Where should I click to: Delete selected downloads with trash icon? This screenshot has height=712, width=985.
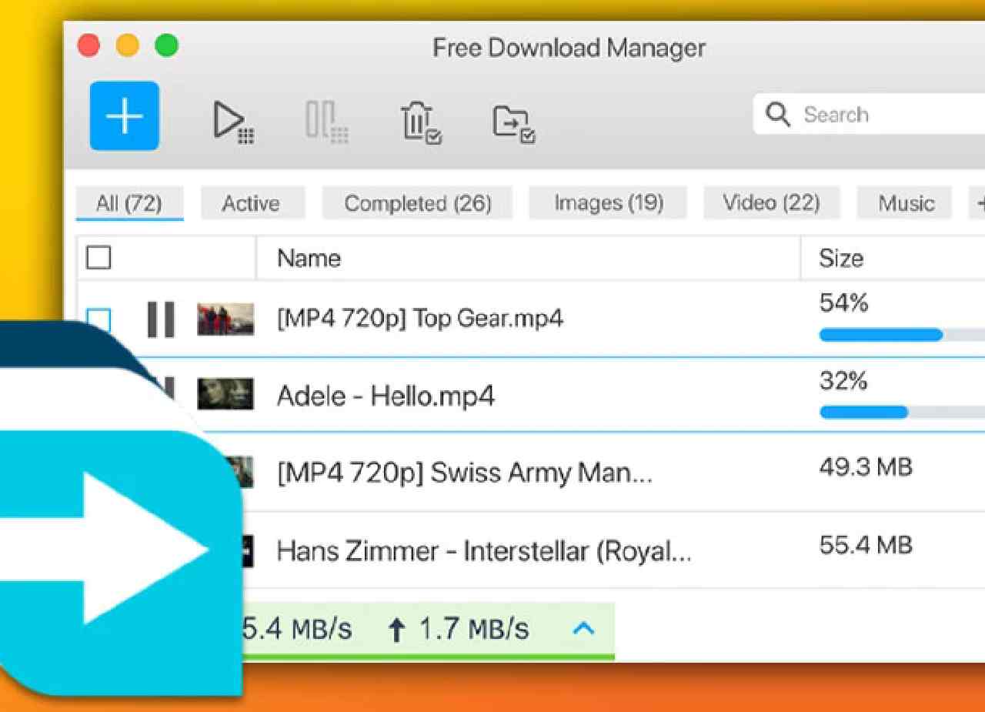tap(420, 122)
